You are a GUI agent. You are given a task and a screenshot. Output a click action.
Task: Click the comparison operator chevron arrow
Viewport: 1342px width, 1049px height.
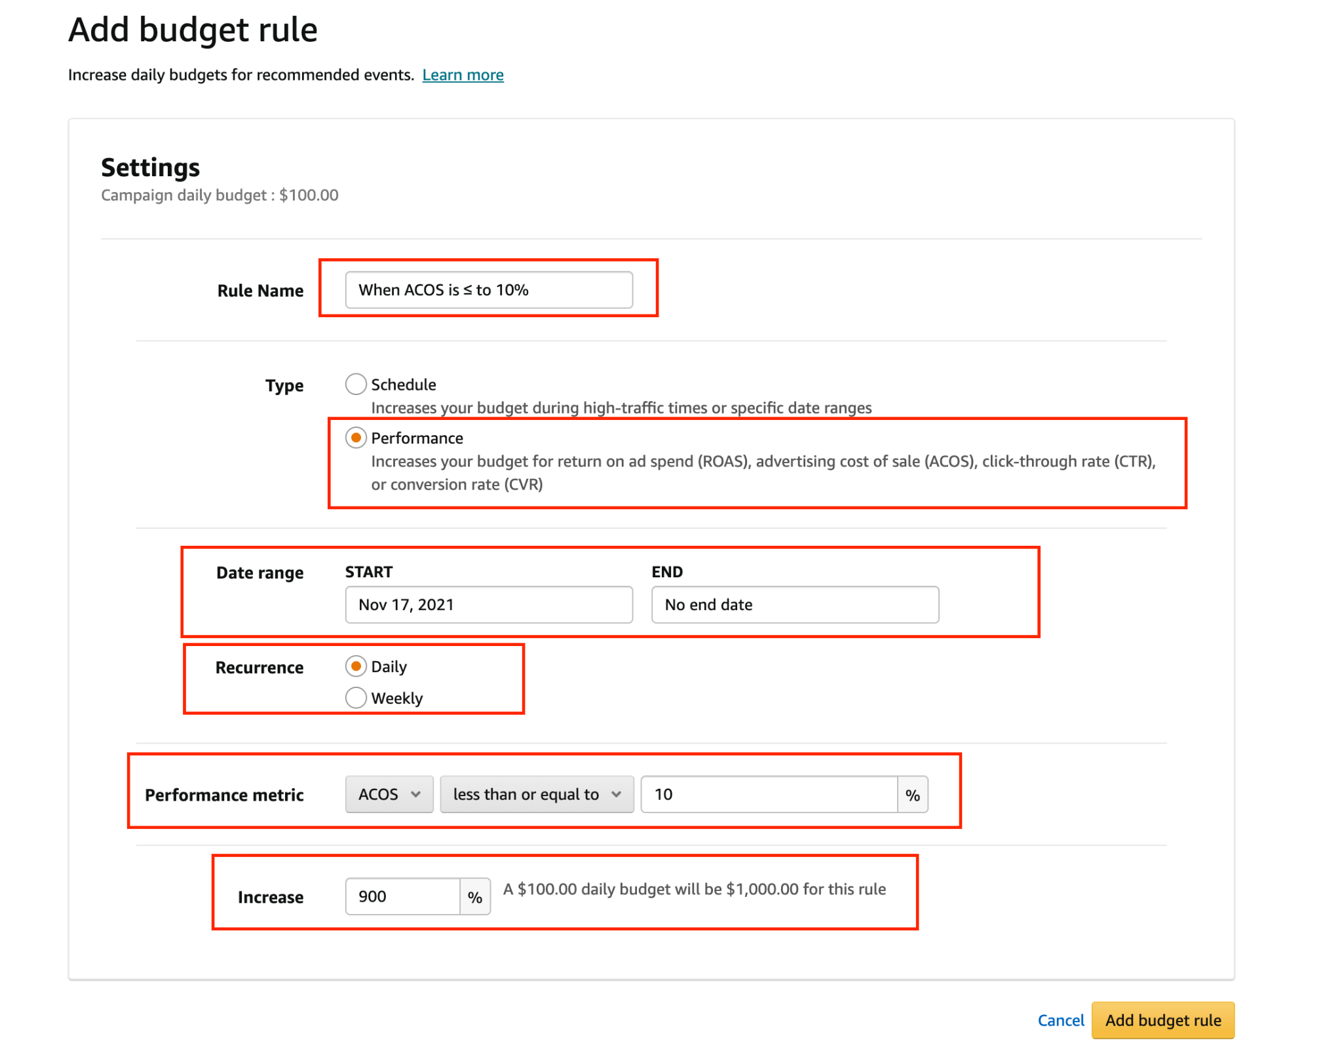click(x=616, y=794)
